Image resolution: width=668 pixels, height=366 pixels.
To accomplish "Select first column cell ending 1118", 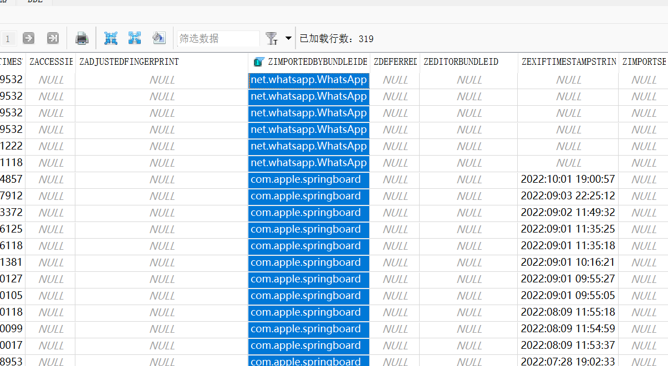I will (x=12, y=163).
